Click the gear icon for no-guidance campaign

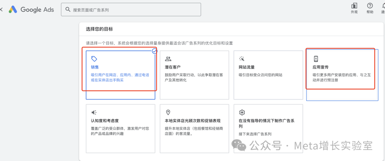coord(242,112)
